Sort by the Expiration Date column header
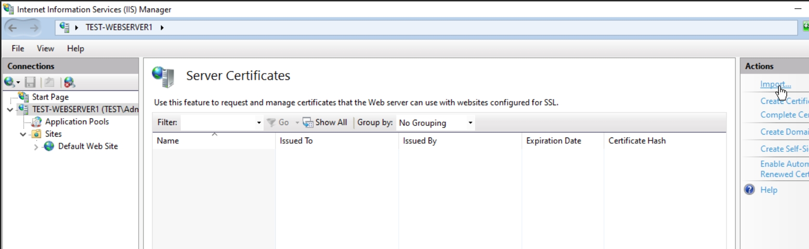The height and width of the screenshot is (249, 809). [x=563, y=141]
